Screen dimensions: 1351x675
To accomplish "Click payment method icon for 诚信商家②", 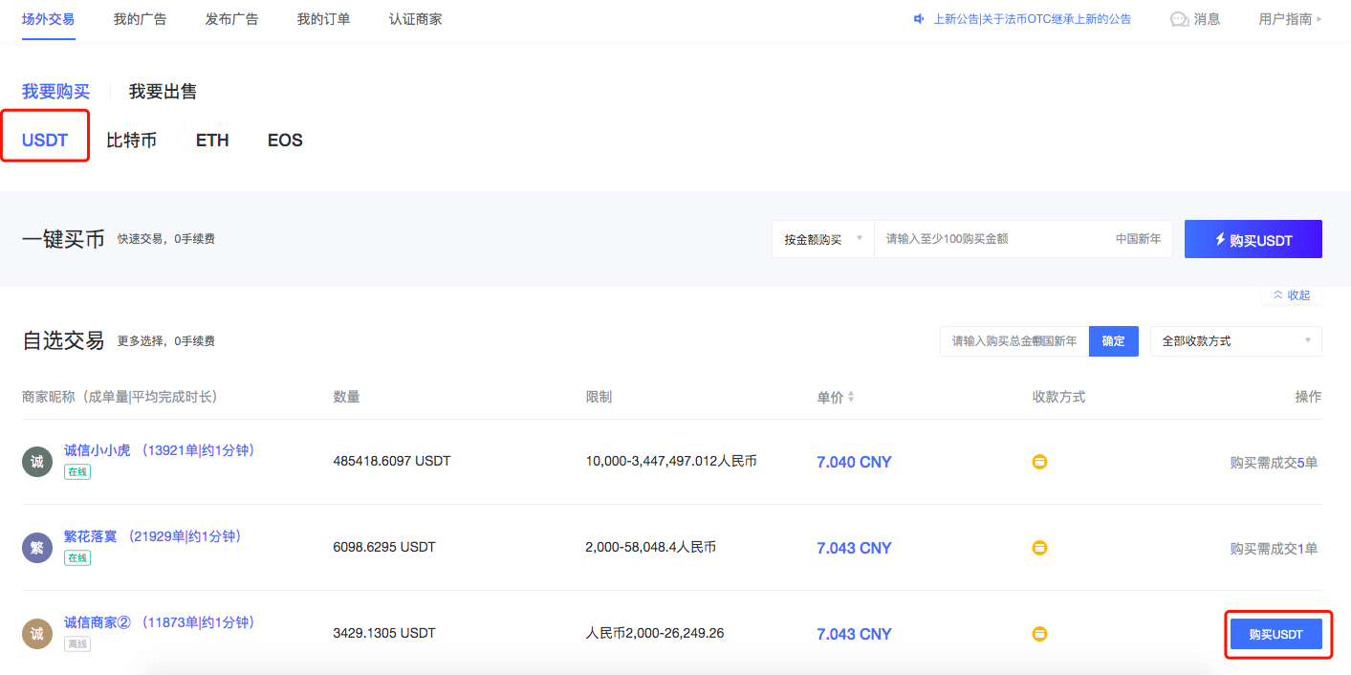I will pos(1039,634).
